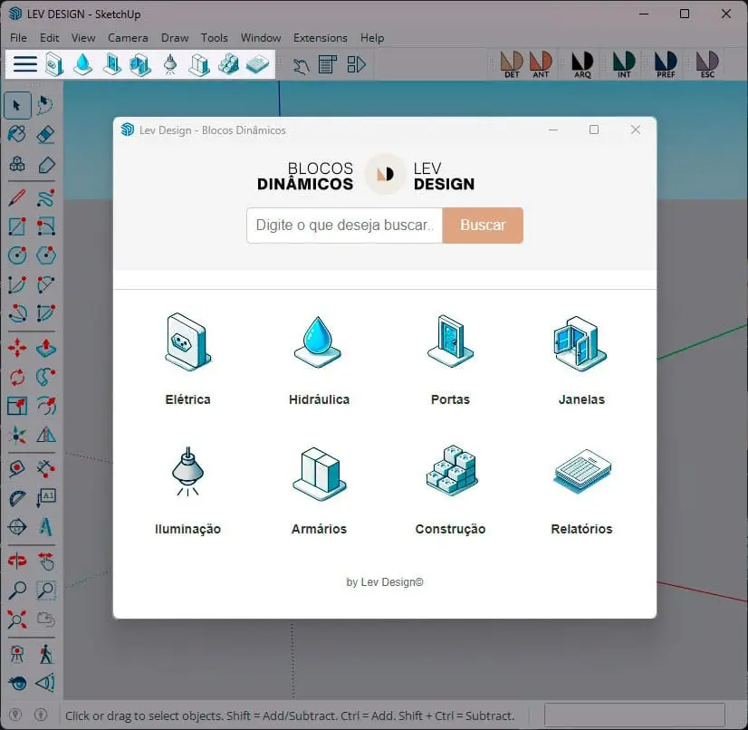Click the PREF toolbar button
Image resolution: width=748 pixels, height=730 pixels.
[x=666, y=64]
